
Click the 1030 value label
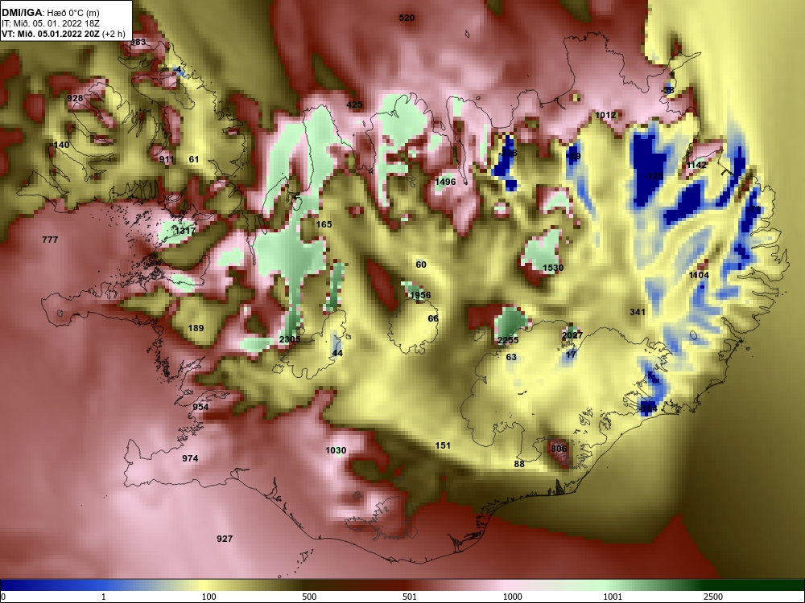[x=336, y=451]
